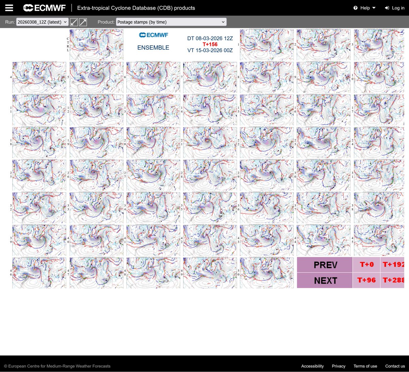This screenshot has height=372, width=409.
Task: Open ensemble member 31 stamp
Action: [x=379, y=175]
